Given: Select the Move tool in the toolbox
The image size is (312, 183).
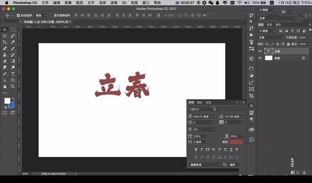Looking at the screenshot, I should click(x=5, y=30).
